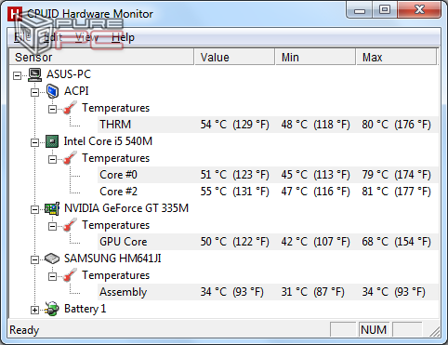Click the NVIDIA GeForce GT 335M card icon
The width and height of the screenshot is (448, 345).
point(52,208)
